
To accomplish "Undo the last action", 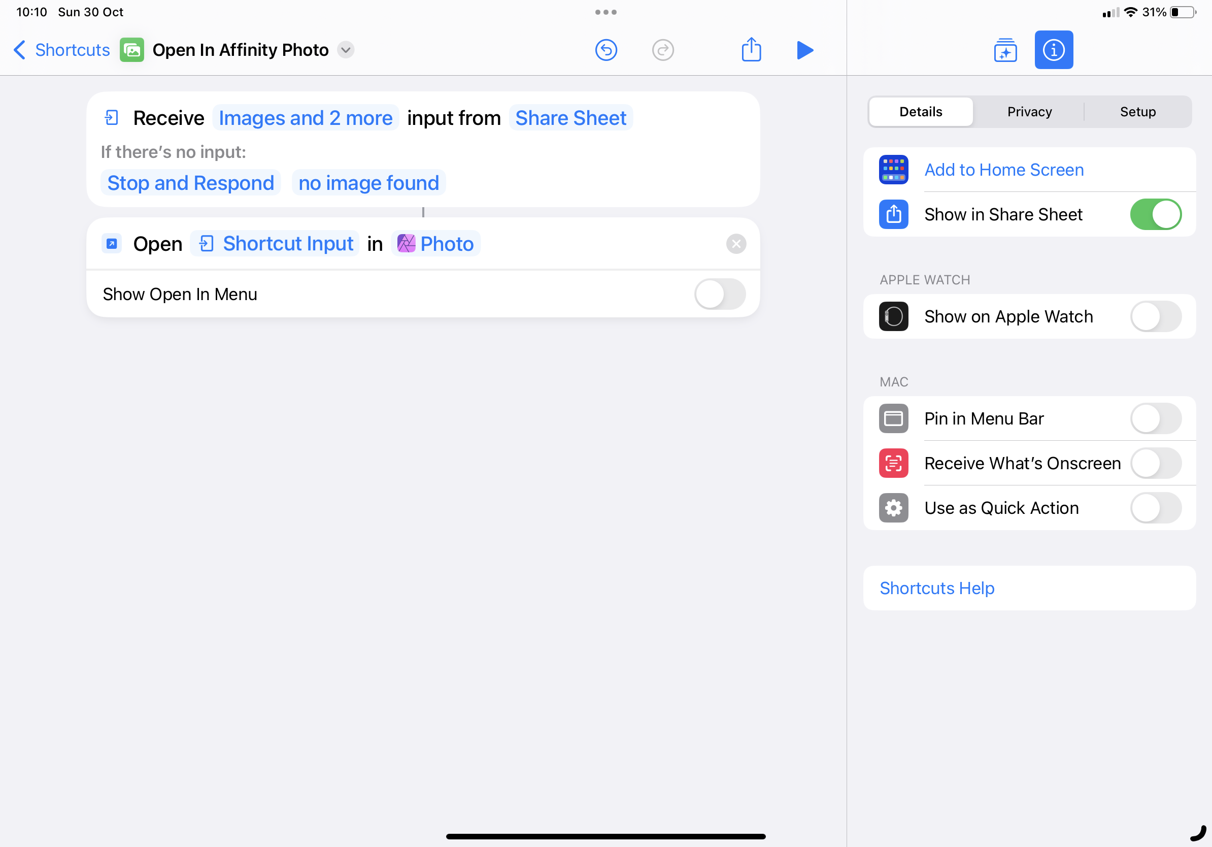I will (606, 50).
